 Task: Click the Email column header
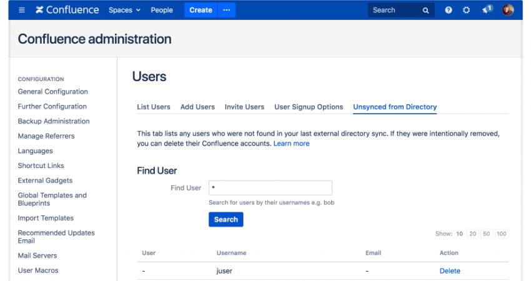[373, 253]
